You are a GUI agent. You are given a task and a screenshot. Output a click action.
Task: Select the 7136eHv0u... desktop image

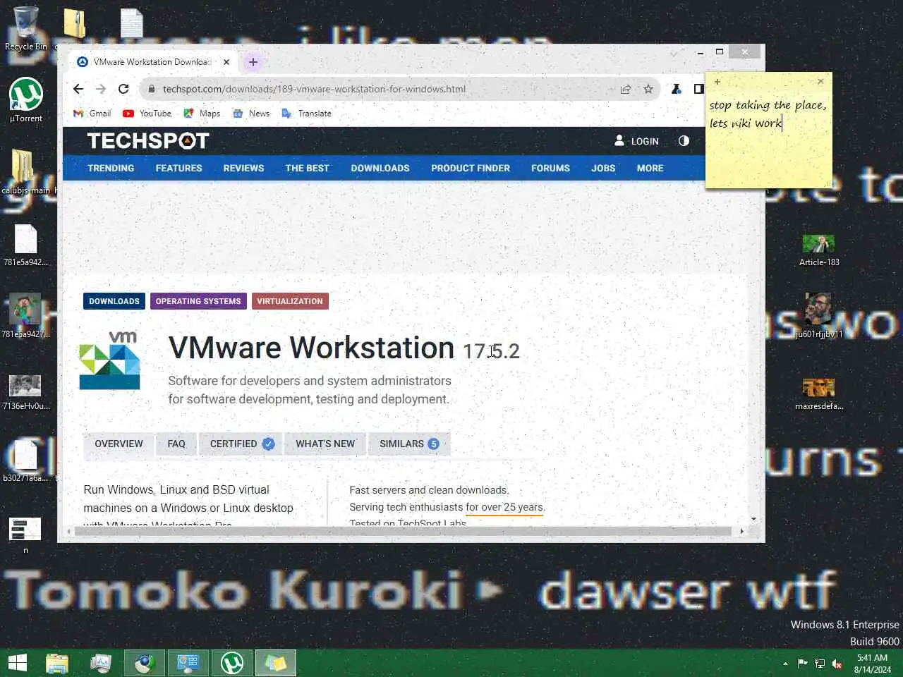coord(25,393)
